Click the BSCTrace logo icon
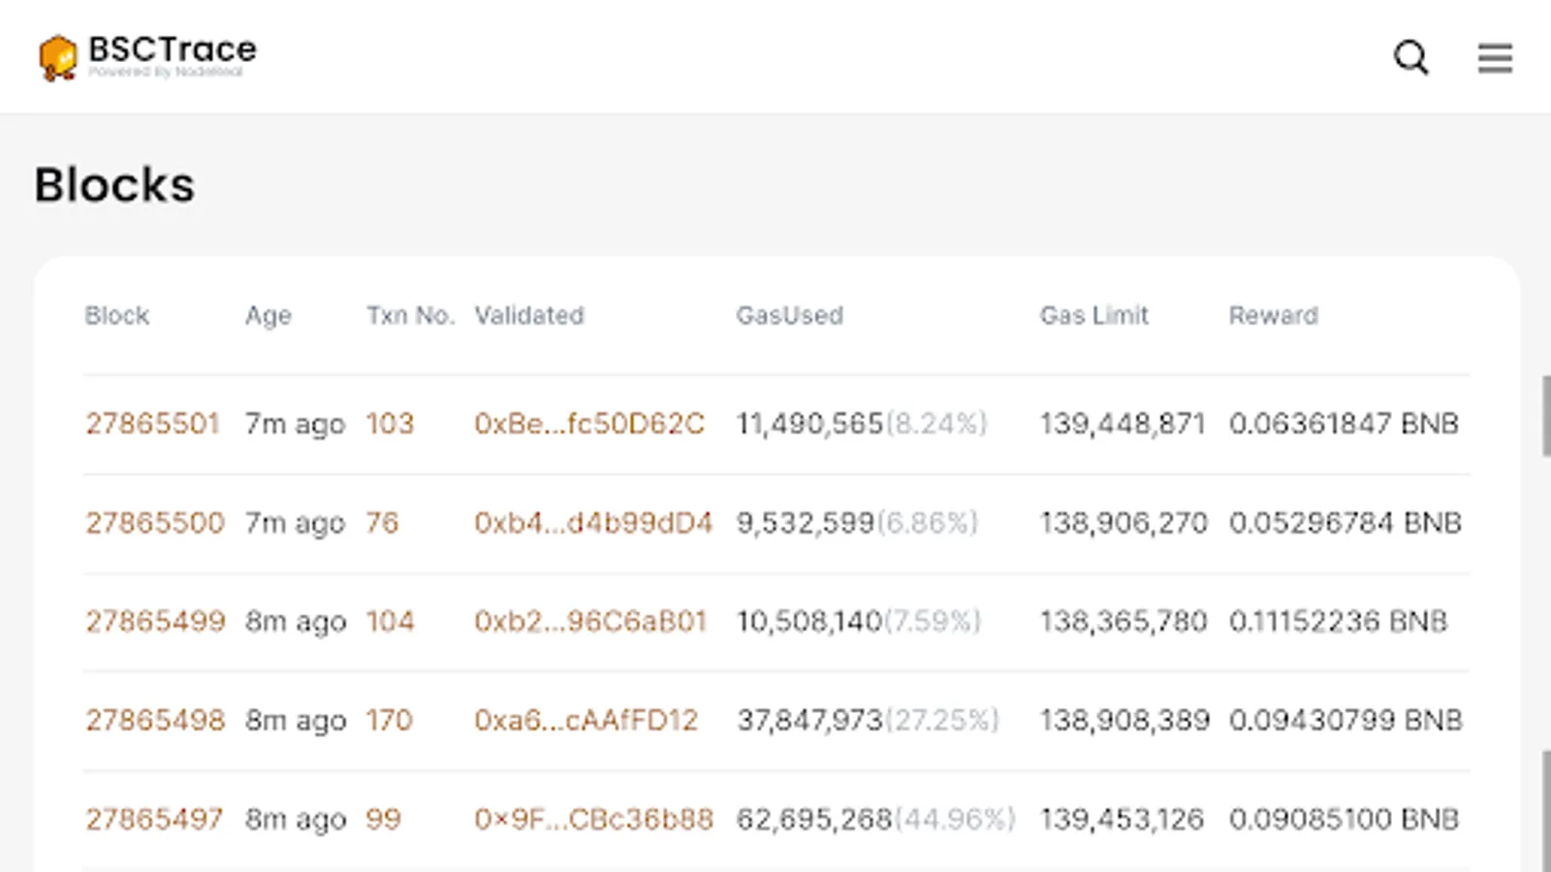This screenshot has height=872, width=1551. (57, 57)
